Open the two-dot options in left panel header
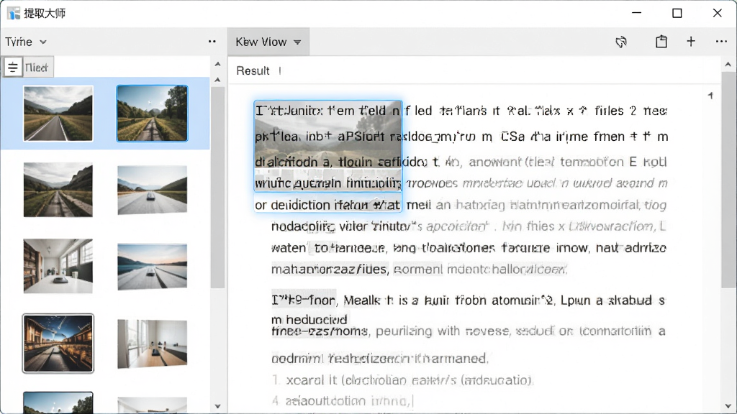737x414 pixels. pyautogui.click(x=212, y=41)
